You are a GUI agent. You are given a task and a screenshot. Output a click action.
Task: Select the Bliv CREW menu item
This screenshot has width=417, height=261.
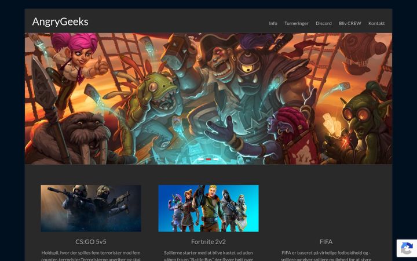tap(350, 23)
